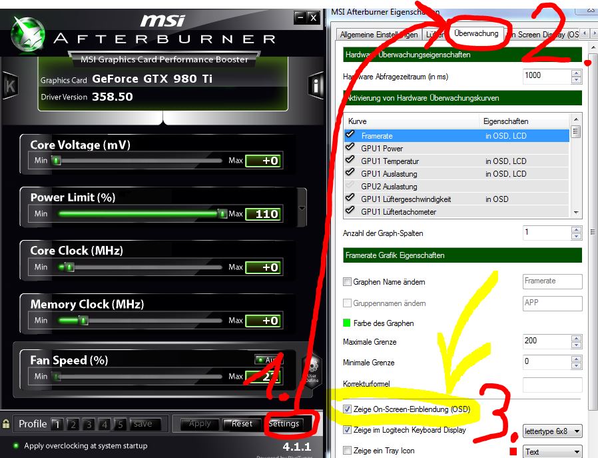Click the Core Clock value box
This screenshot has height=458, width=598.
[264, 267]
